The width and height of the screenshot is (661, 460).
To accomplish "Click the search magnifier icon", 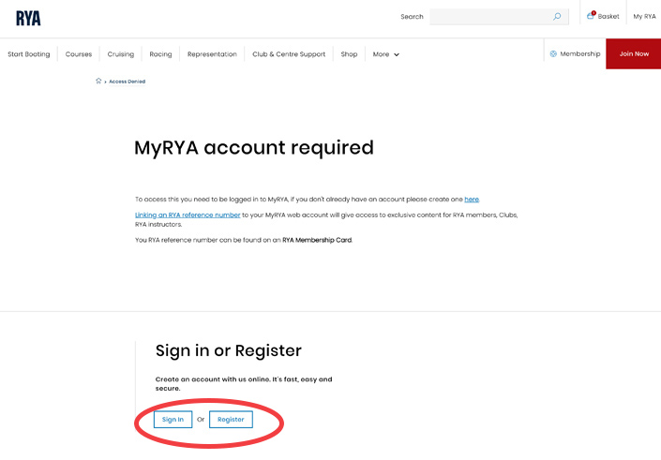I will pyautogui.click(x=557, y=17).
